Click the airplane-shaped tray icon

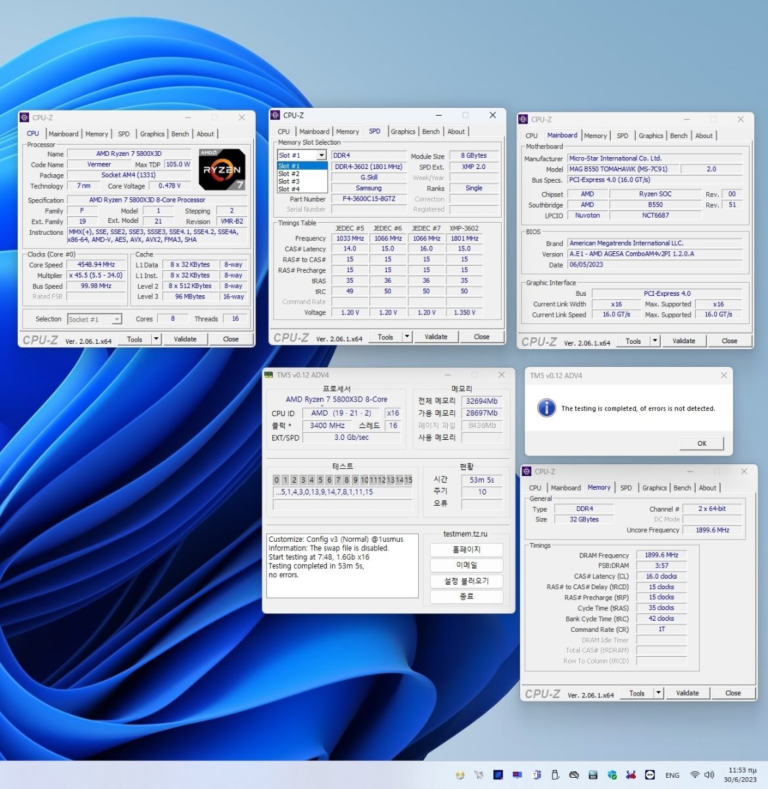click(x=479, y=775)
